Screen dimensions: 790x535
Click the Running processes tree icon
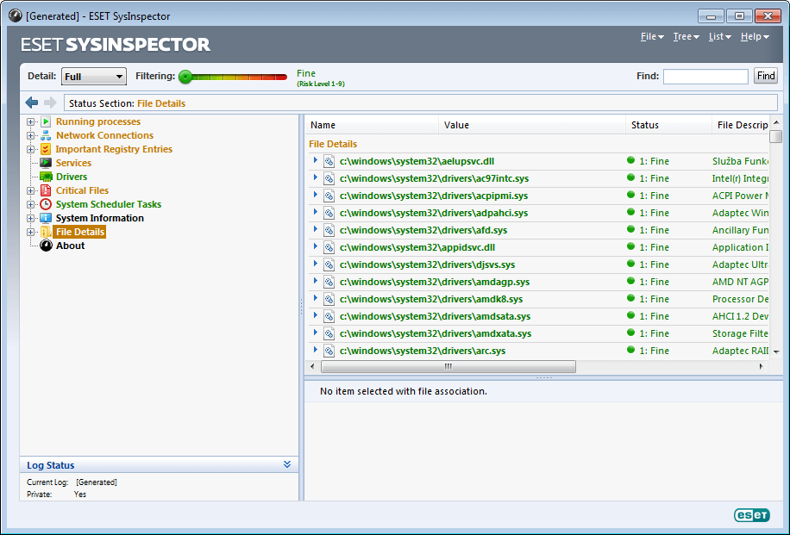click(46, 121)
